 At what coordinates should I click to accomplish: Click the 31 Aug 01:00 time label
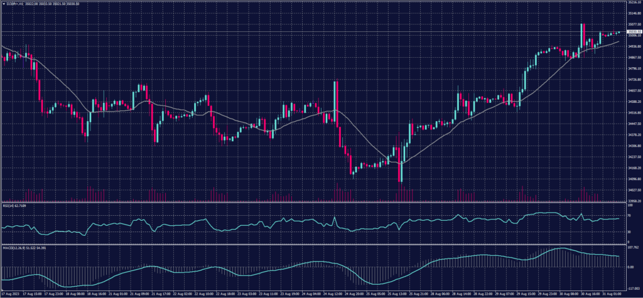[611, 294]
